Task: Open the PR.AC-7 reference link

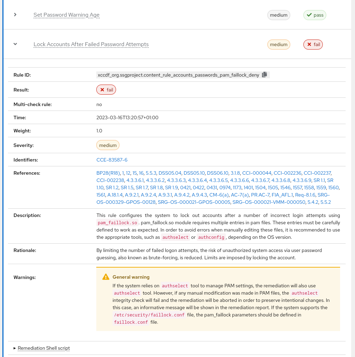Action: [260, 195]
